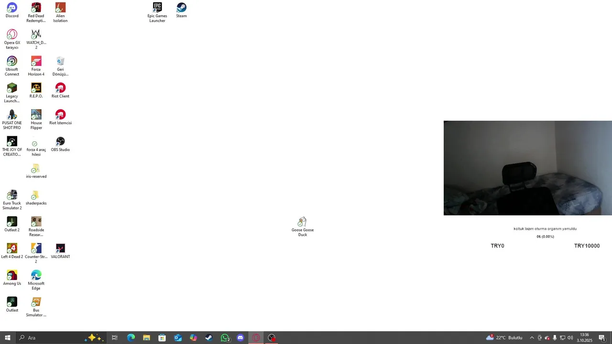
Task: Open the VALORANT desktop shortcut
Action: point(60,251)
